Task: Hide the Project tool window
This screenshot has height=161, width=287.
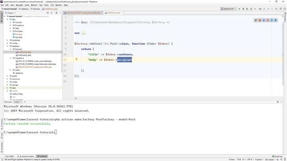Action: [60, 13]
